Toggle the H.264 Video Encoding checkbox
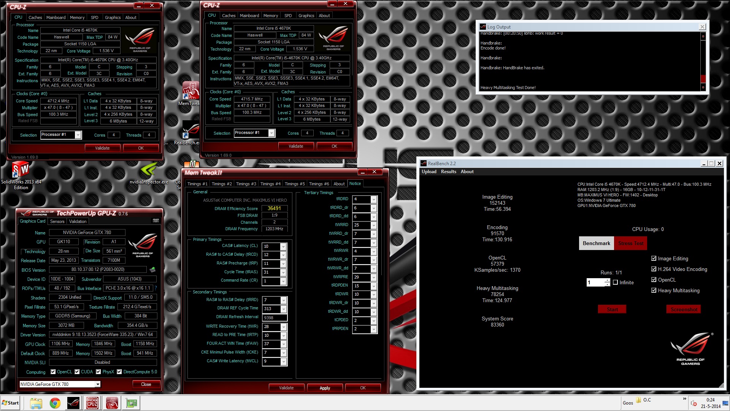Viewport: 730px width, 411px height. coord(654,269)
